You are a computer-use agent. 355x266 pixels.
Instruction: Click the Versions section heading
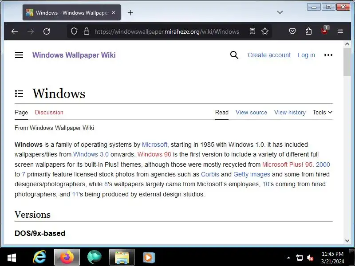coord(32,215)
